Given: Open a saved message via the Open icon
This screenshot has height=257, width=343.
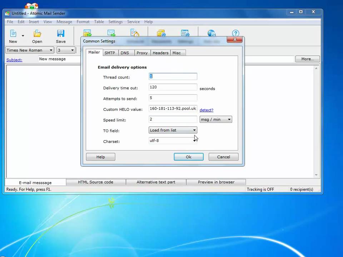Looking at the screenshot, I should 37,35.
